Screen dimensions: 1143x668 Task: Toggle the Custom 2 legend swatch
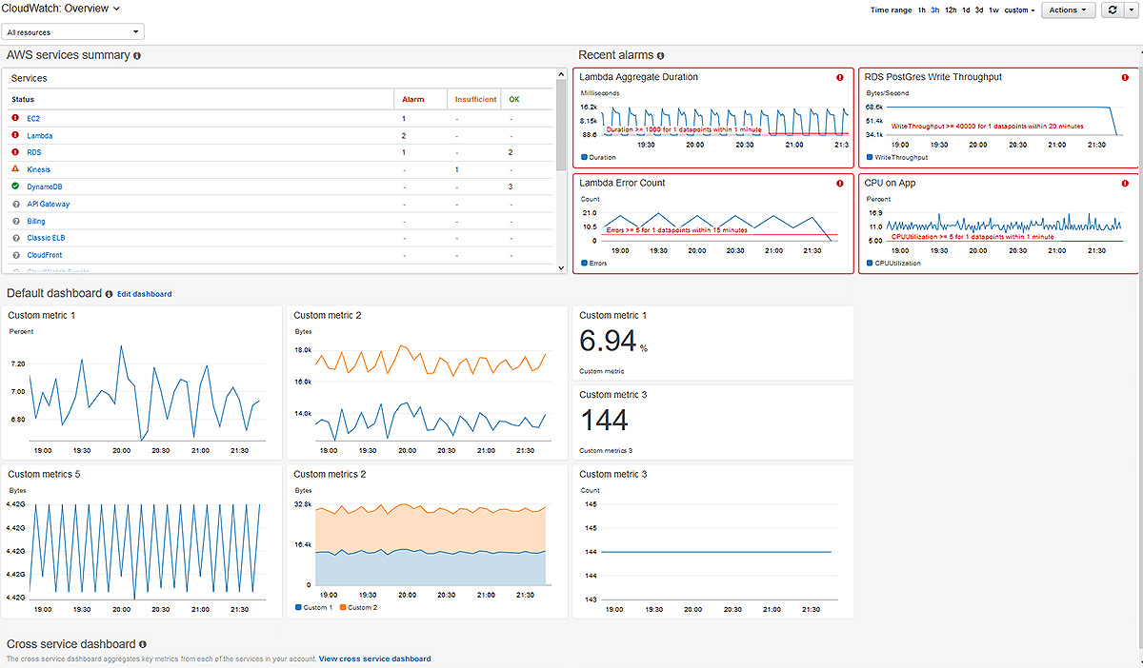343,607
